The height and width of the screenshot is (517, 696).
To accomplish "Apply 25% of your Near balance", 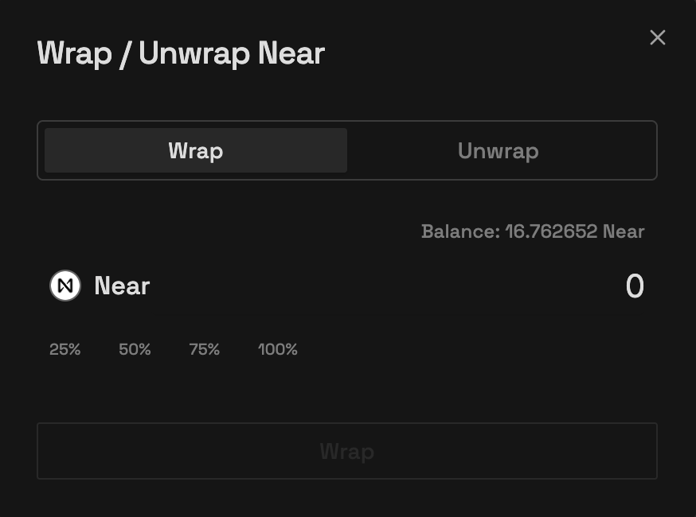I will pos(65,349).
